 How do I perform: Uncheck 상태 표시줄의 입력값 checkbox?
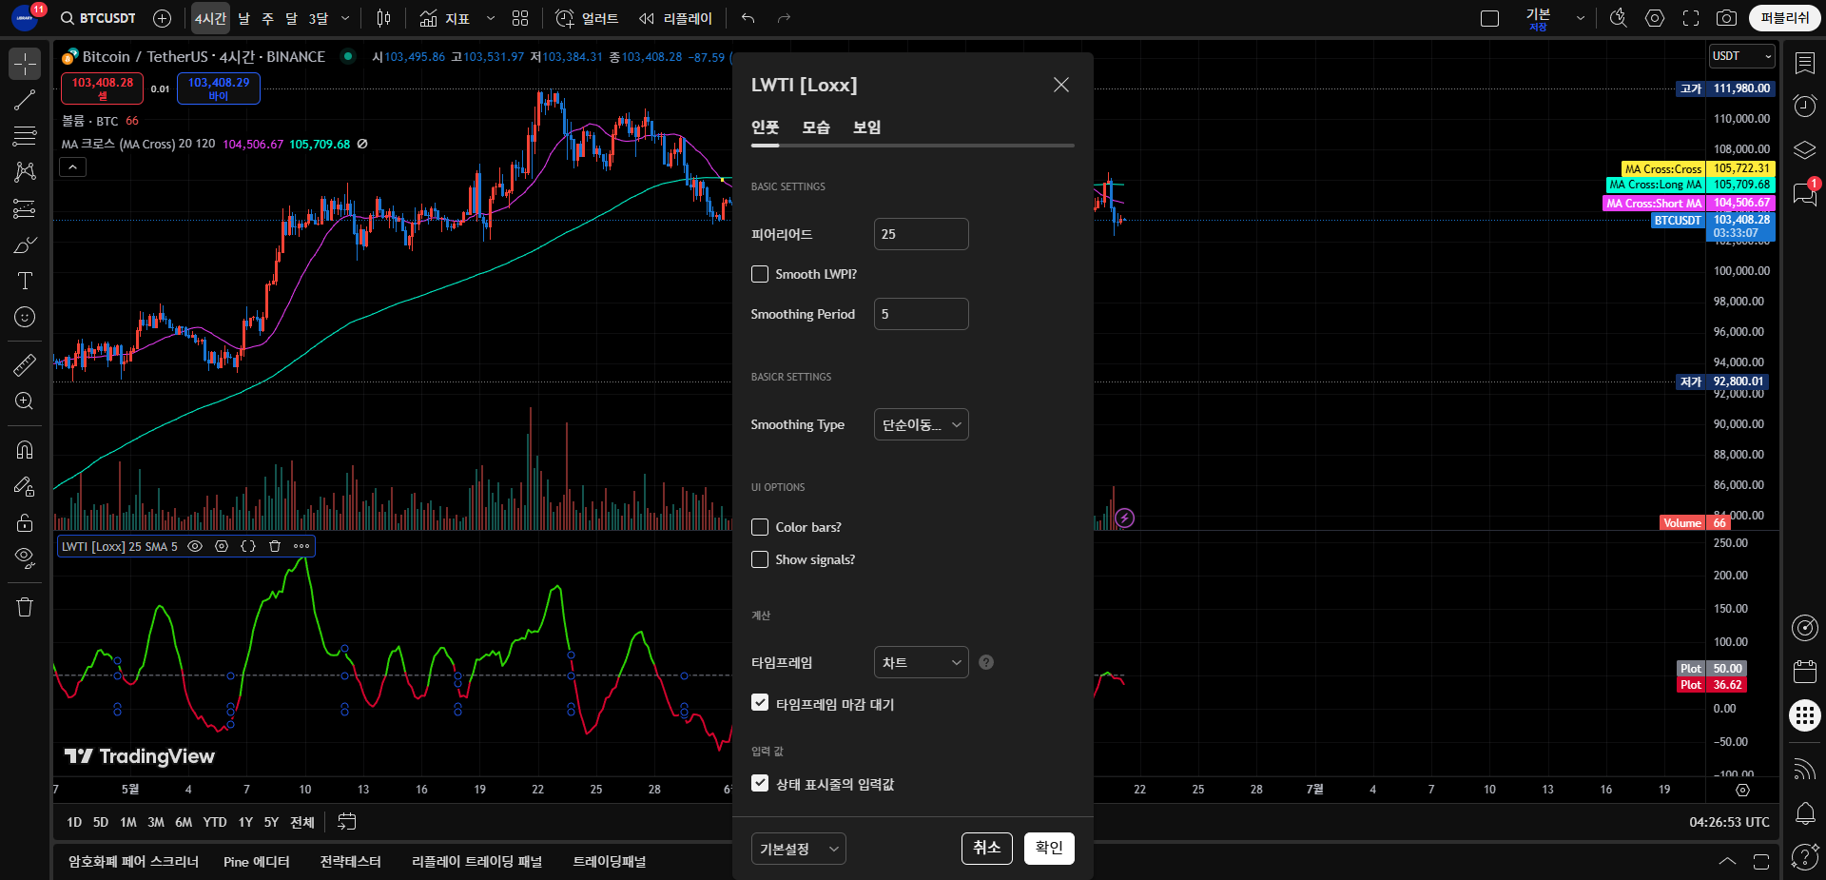tap(760, 783)
